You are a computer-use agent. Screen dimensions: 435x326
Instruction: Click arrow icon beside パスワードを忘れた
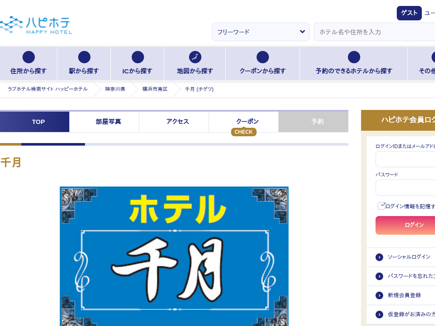pyautogui.click(x=379, y=276)
